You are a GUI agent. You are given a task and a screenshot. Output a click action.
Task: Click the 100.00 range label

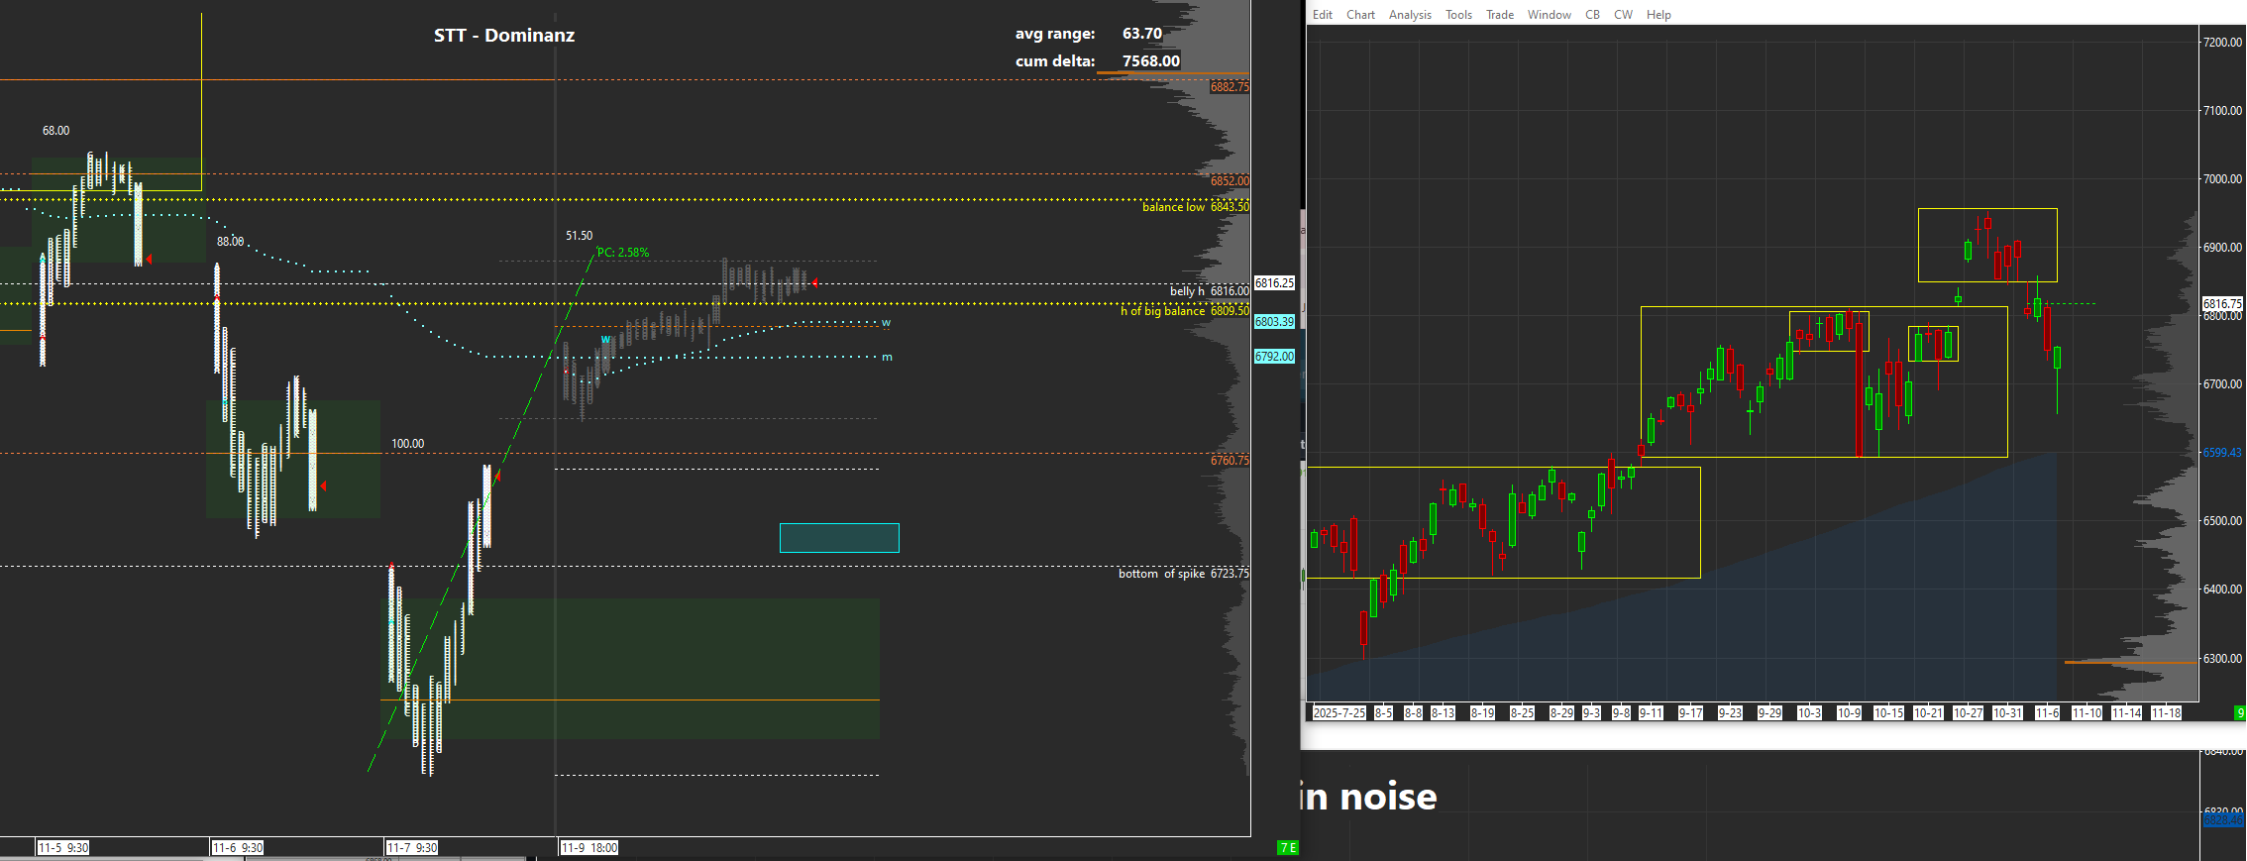coord(408,444)
